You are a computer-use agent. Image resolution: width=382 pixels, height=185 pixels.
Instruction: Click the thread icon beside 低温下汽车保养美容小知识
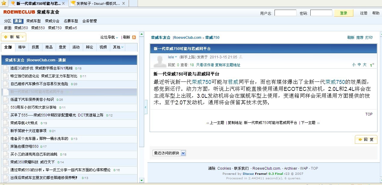click(6, 100)
